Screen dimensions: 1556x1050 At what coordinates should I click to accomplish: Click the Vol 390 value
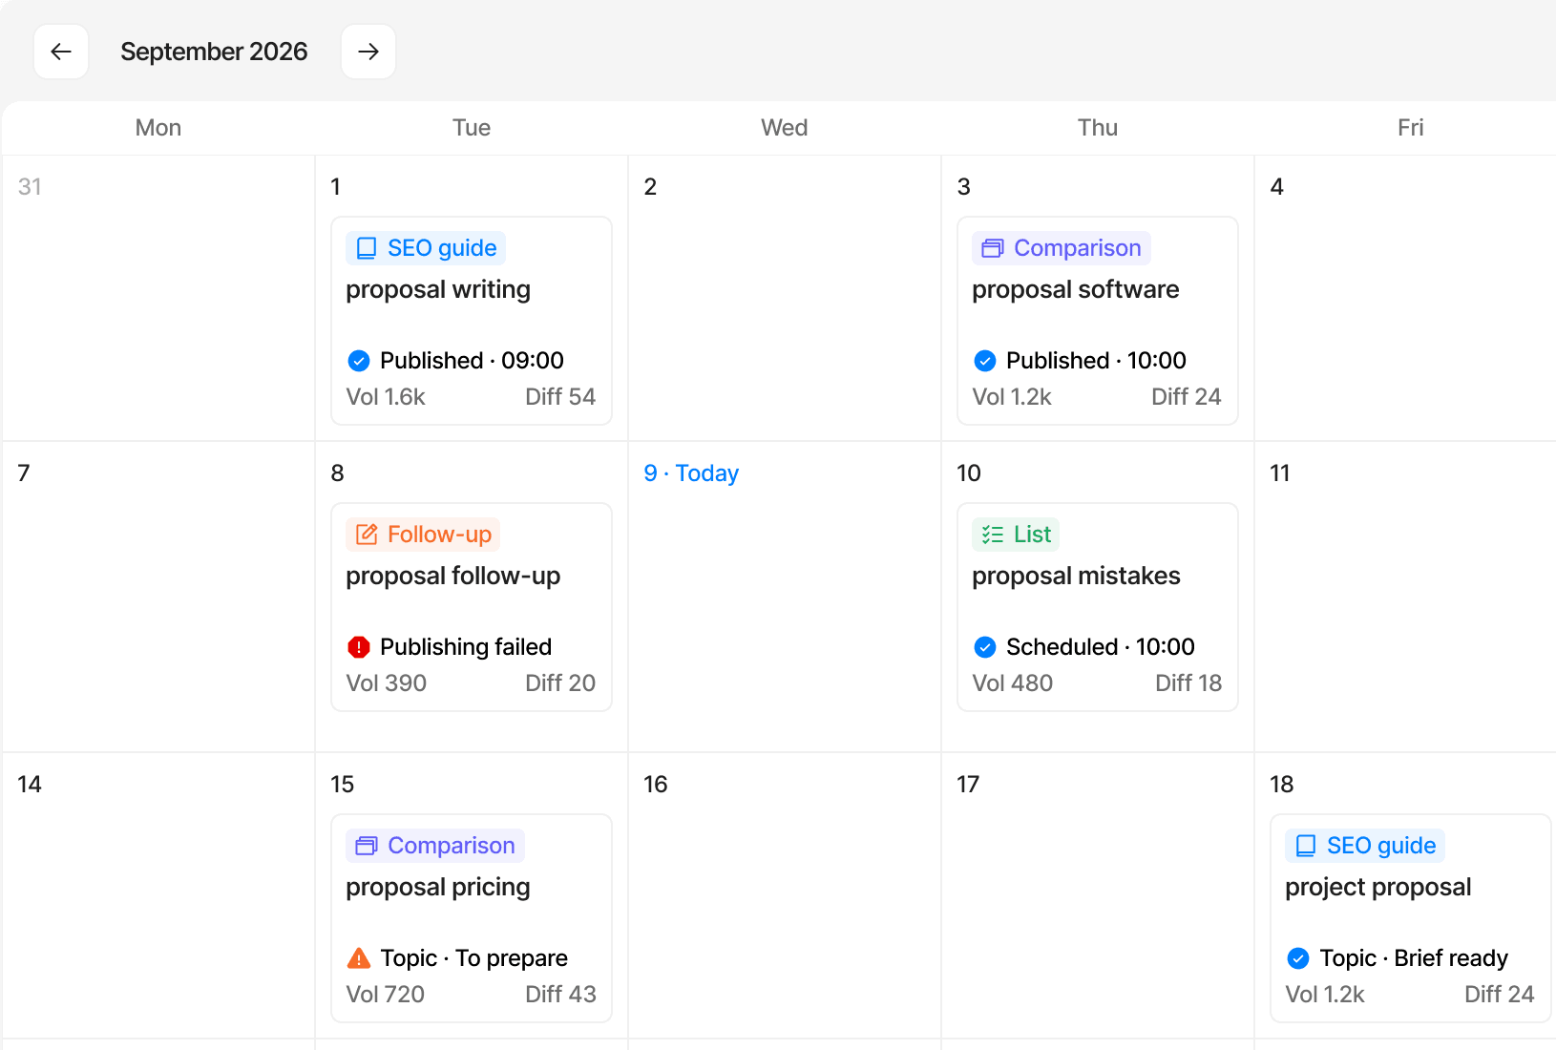[387, 683]
